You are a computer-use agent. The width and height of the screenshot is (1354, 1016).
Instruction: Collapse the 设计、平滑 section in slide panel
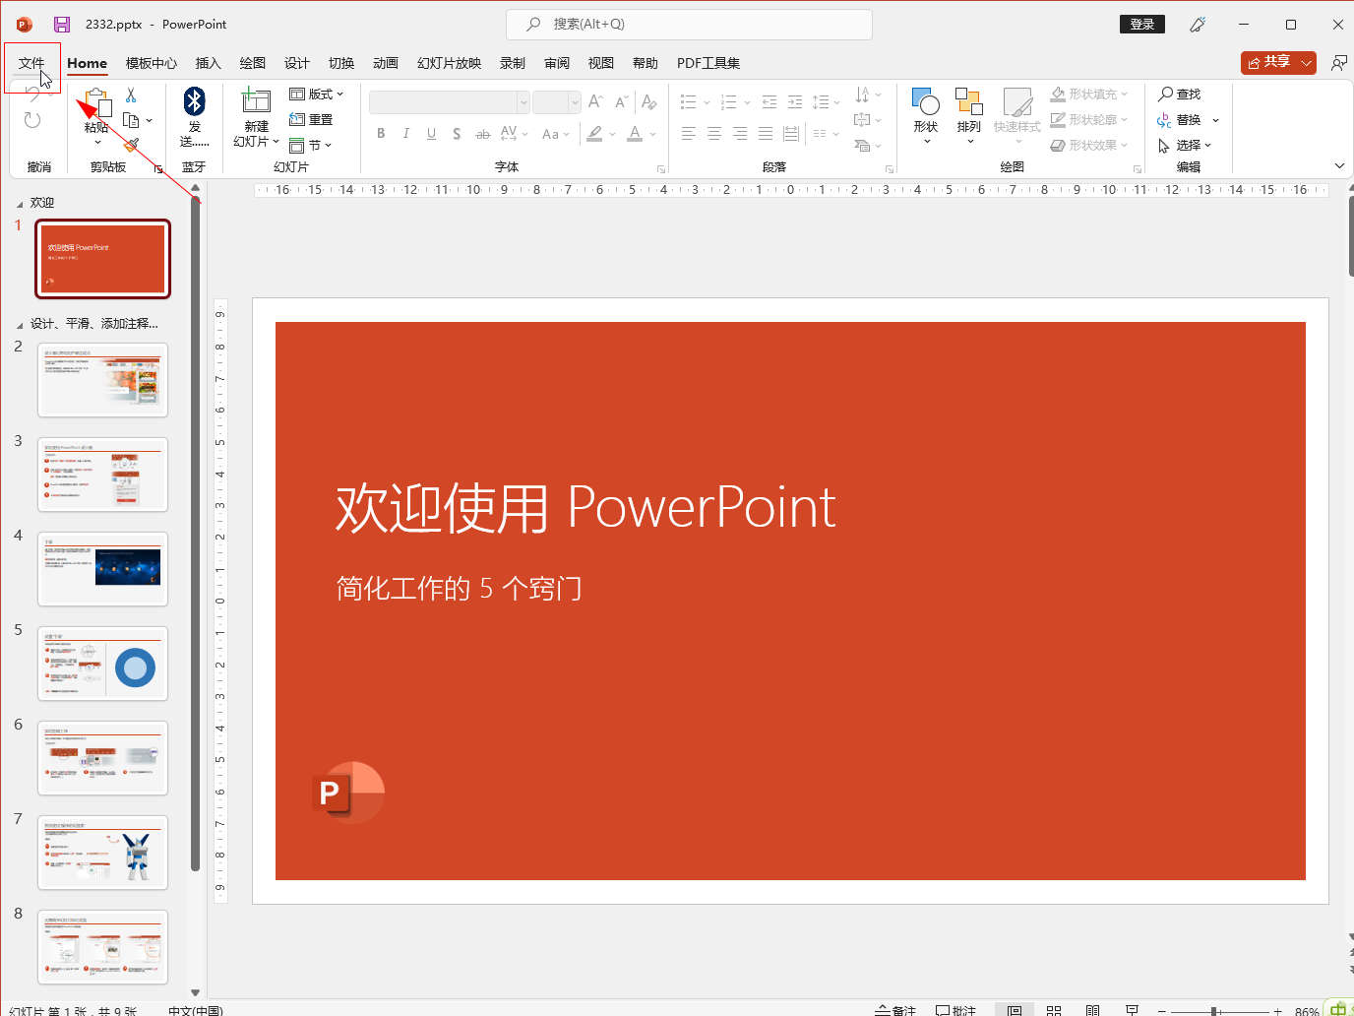tap(20, 325)
